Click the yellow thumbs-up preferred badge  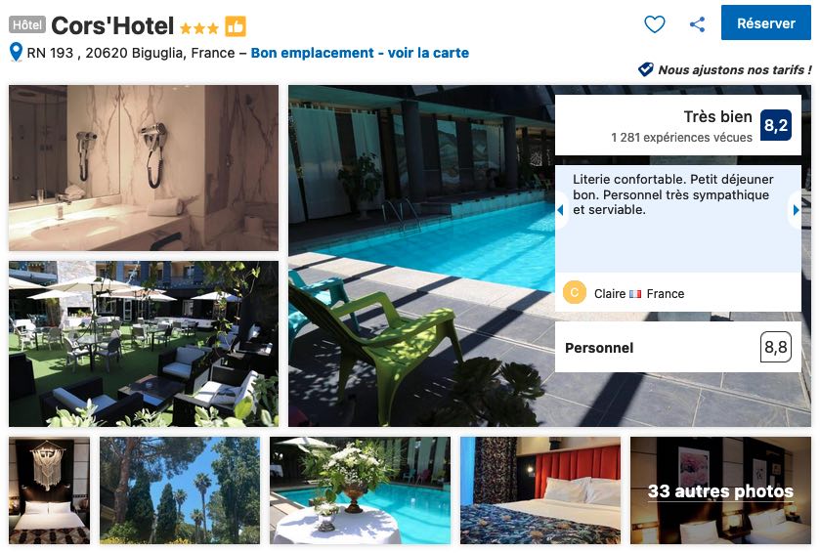(236, 26)
